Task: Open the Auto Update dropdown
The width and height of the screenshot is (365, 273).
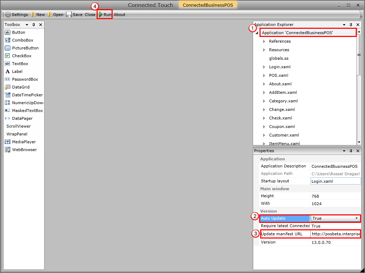Action: pyautogui.click(x=356, y=218)
